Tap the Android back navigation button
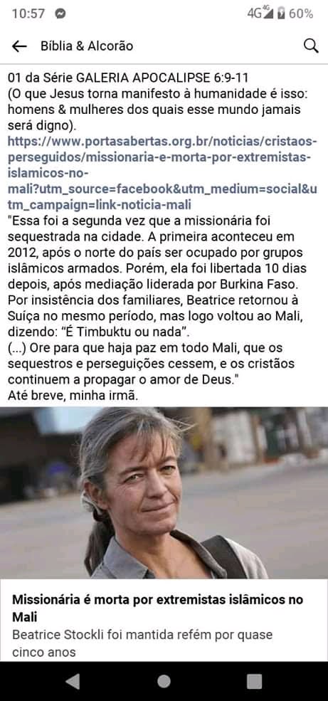Screen dimensions: 328x701 point(73,681)
